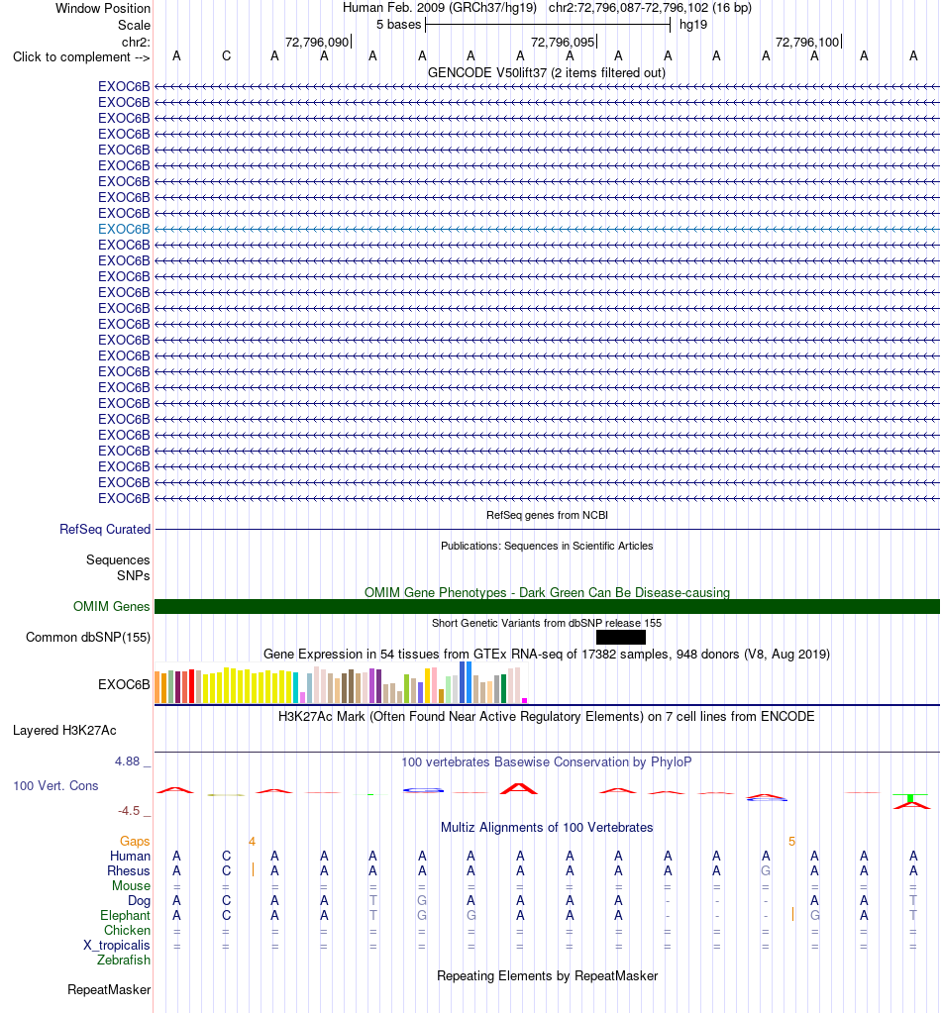
Task: Select the Elephant alignment row label
Action: tap(125, 915)
